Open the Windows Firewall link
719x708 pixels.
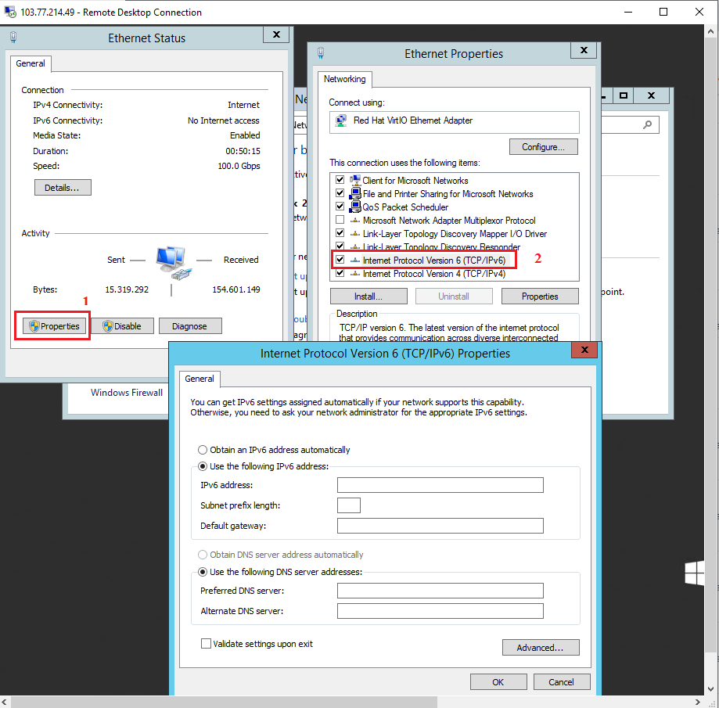click(x=127, y=393)
